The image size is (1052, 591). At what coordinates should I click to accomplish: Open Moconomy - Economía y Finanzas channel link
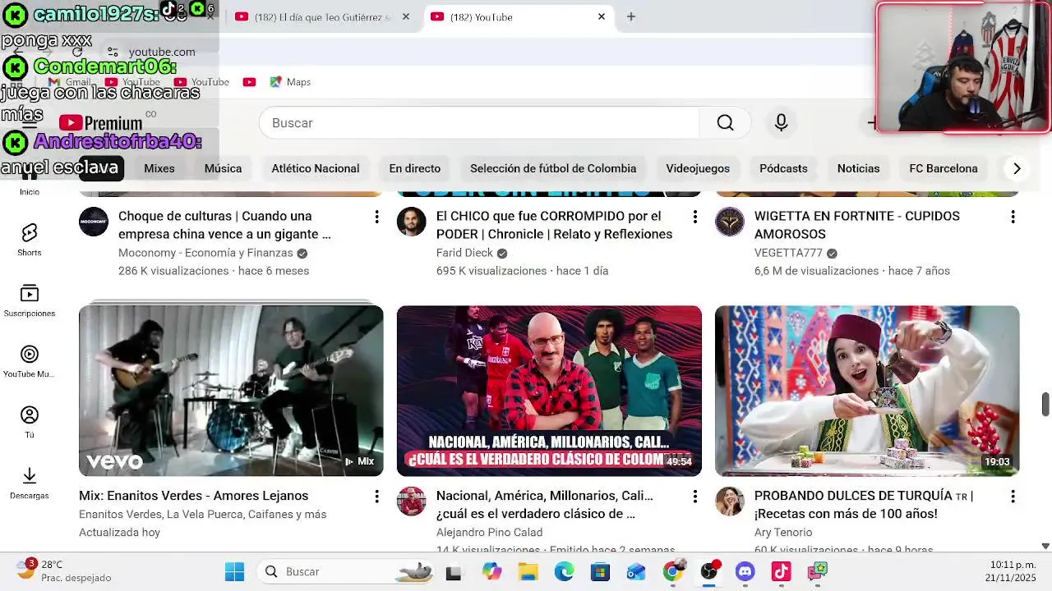[x=205, y=253]
